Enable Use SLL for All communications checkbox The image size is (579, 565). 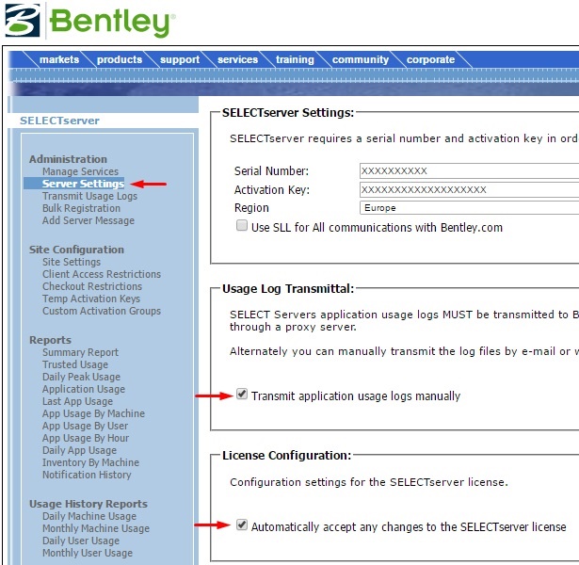242,225
